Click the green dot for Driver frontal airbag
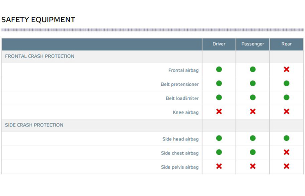Screen dimensions: 305x196 [219, 69]
